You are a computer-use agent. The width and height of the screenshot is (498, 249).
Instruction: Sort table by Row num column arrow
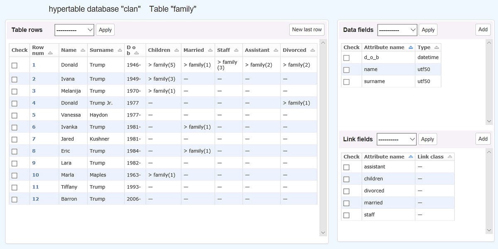[50, 53]
